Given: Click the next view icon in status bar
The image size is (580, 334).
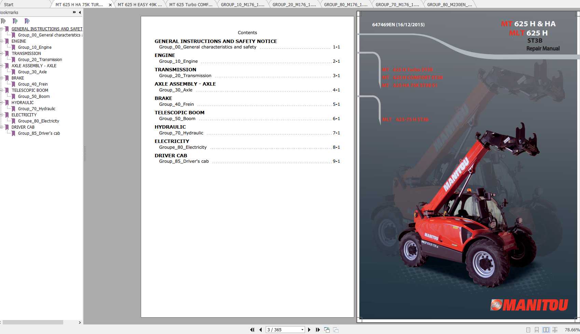Looking at the screenshot, I should [336, 330].
